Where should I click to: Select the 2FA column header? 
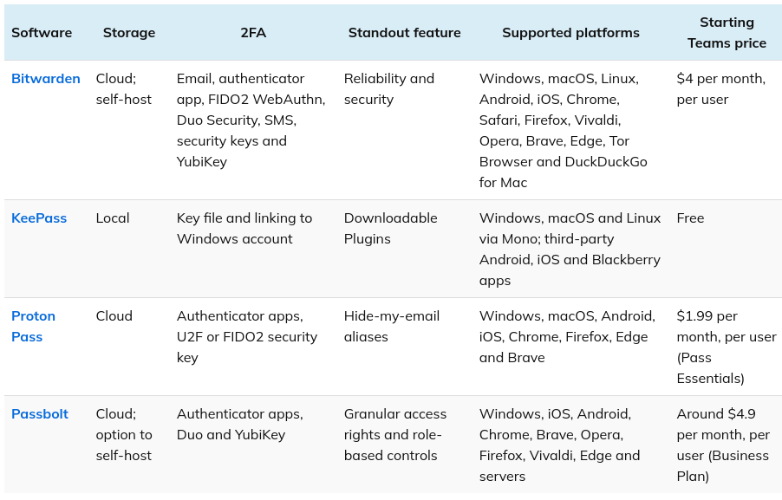(253, 33)
